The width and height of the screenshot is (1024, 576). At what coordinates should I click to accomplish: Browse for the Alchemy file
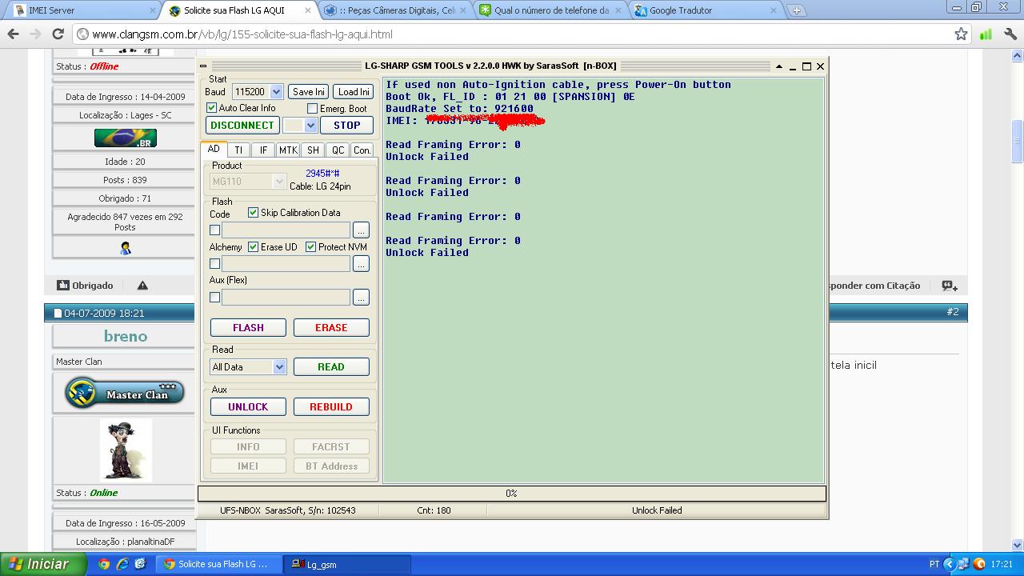click(x=361, y=264)
